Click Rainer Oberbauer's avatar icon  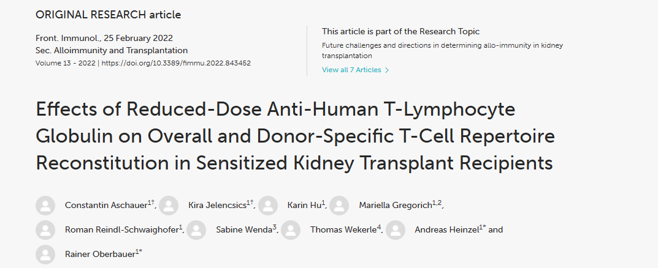point(45,254)
